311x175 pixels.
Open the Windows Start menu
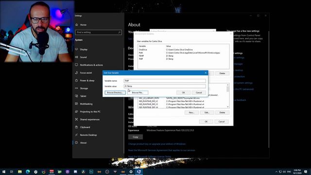(x=4, y=172)
